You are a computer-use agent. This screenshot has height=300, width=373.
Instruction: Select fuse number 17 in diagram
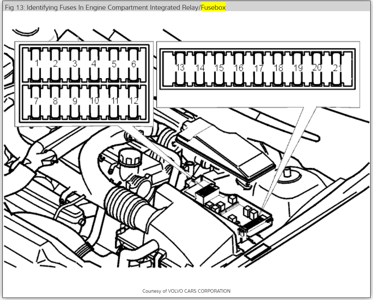[259, 68]
